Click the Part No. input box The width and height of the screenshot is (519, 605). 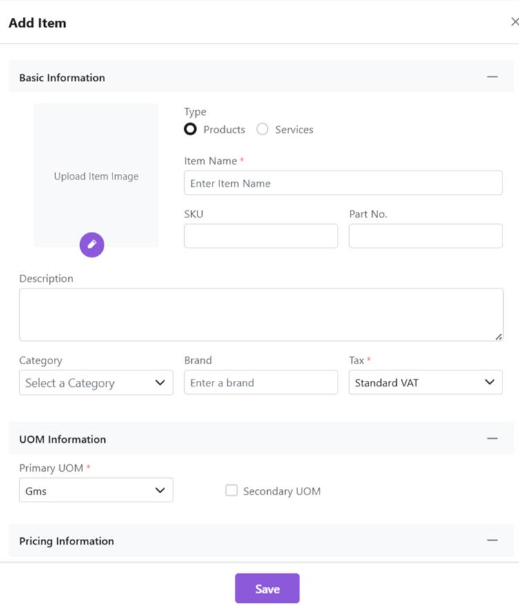(x=425, y=236)
